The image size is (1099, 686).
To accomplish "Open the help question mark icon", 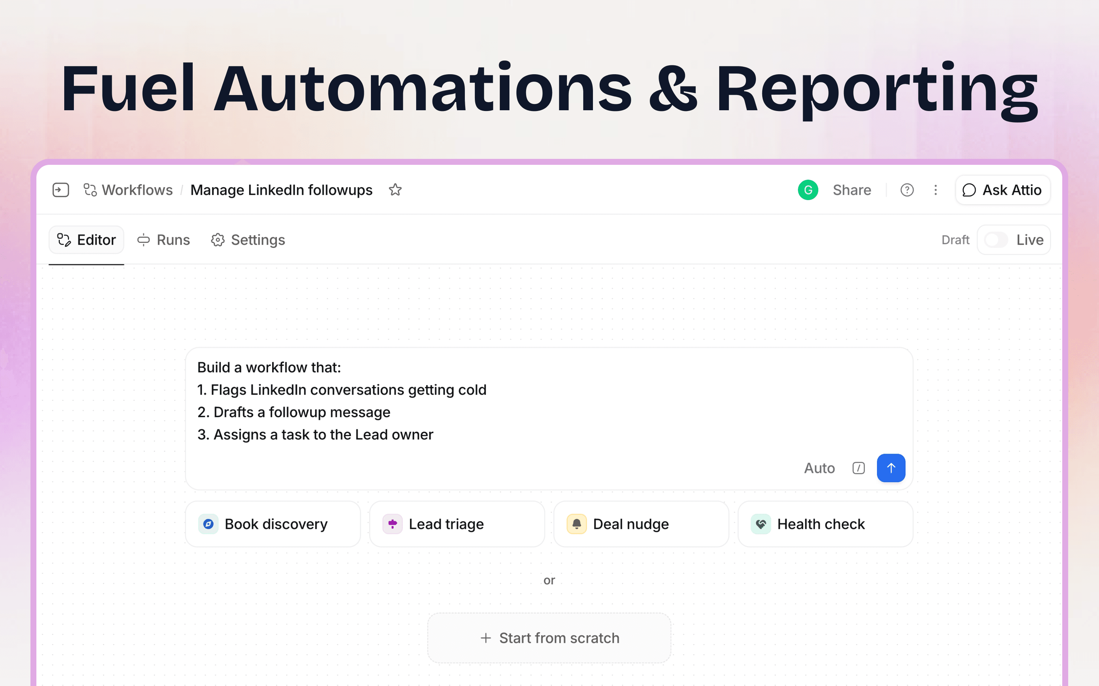I will pos(907,190).
